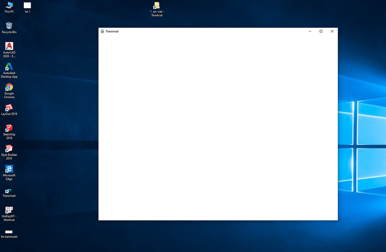This screenshot has width=386, height=252.
Task: Click the Transmutr flask icon in the title bar
Action: pyautogui.click(x=102, y=31)
